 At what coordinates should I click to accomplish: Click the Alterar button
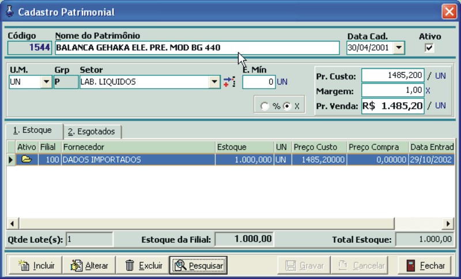(89, 266)
